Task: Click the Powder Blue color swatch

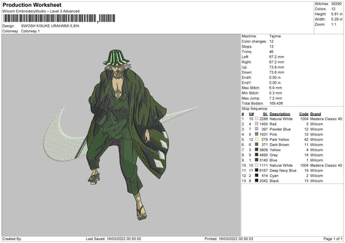Action: pyautogui.click(x=256, y=129)
